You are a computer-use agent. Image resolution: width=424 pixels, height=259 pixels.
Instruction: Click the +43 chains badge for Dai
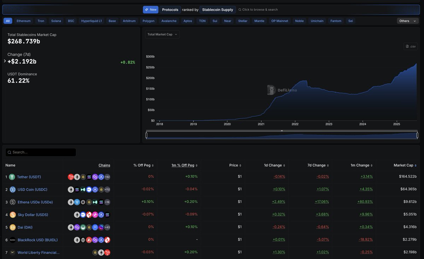[107, 227]
